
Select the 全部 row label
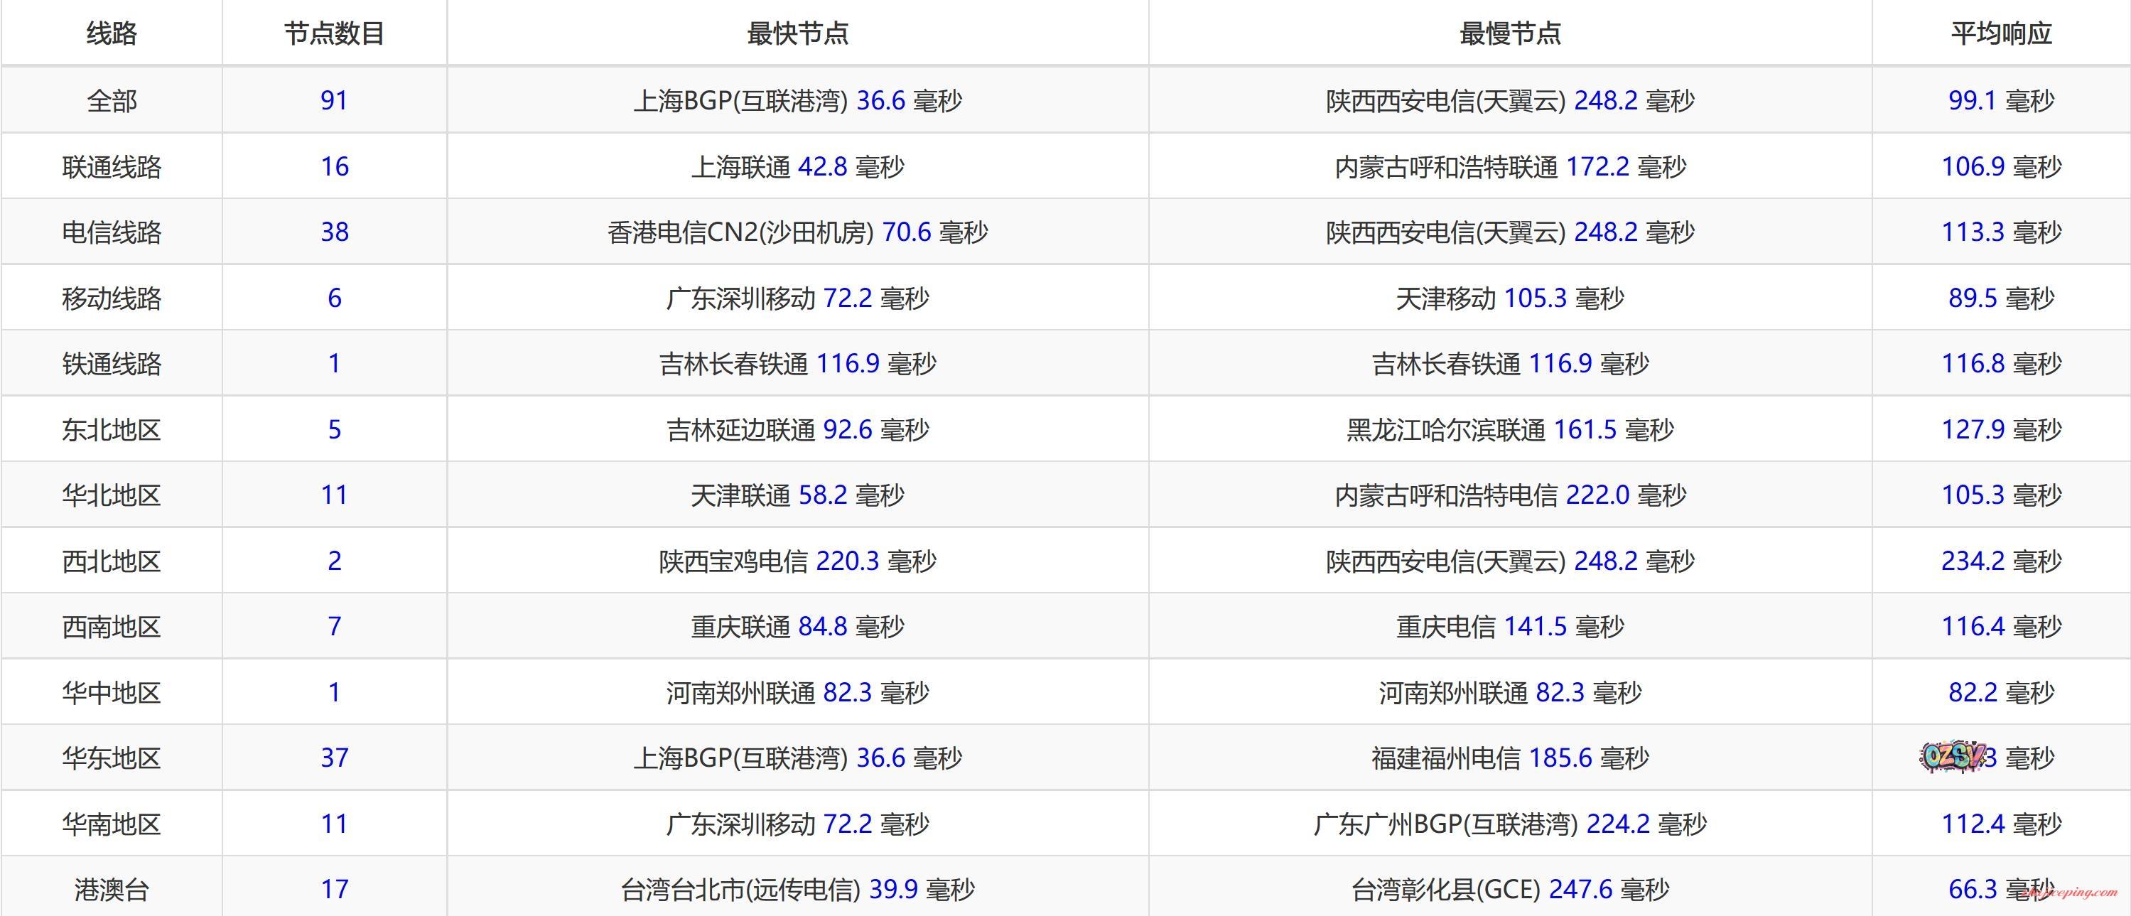click(x=112, y=101)
